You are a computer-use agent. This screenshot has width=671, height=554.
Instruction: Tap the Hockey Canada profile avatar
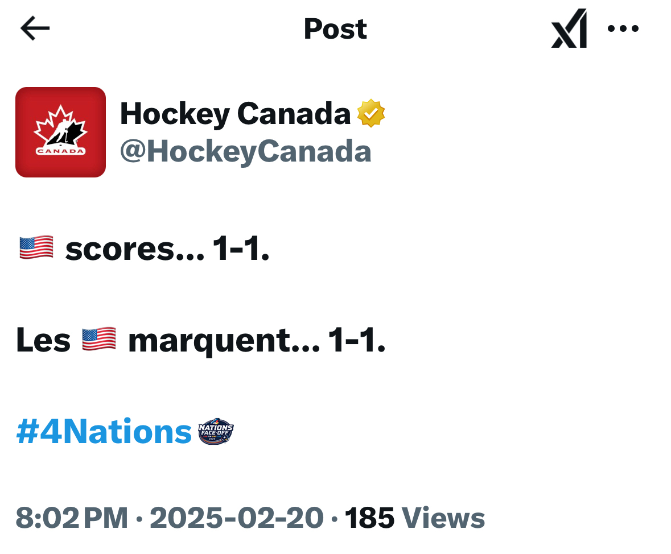60,132
